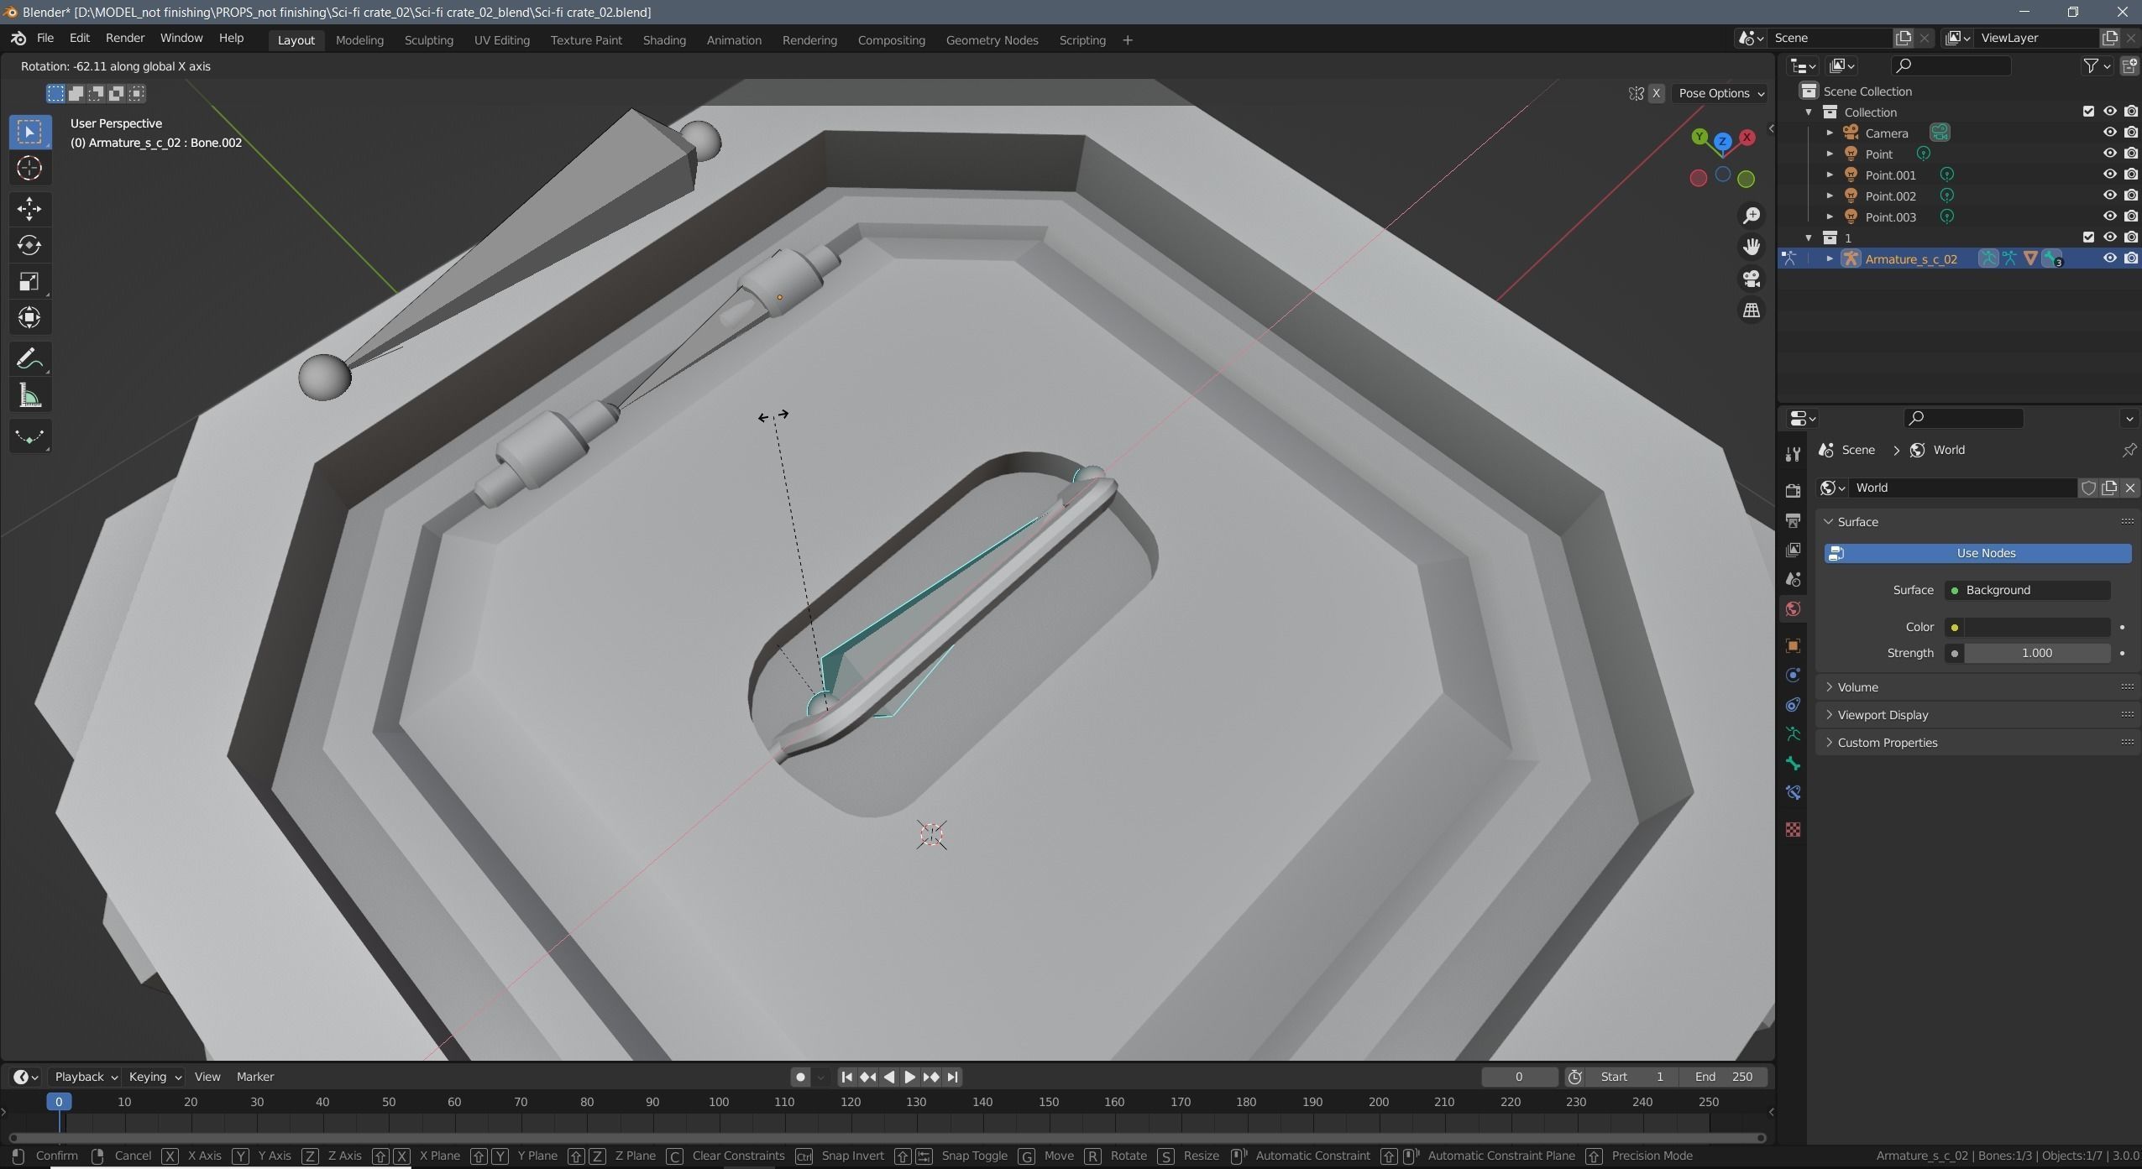This screenshot has height=1169, width=2142.
Task: Open the Texture properties tab
Action: click(1793, 830)
